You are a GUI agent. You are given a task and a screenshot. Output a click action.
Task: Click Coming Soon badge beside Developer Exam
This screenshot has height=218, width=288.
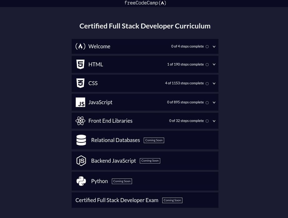(172, 200)
